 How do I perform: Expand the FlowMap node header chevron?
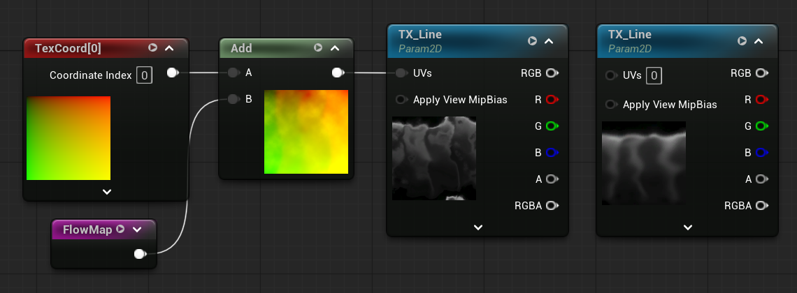[137, 230]
